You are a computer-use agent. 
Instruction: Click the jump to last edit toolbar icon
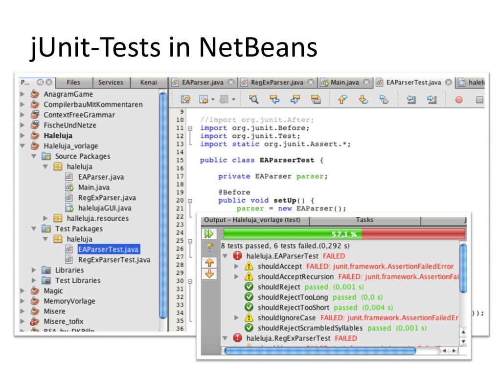(185, 99)
